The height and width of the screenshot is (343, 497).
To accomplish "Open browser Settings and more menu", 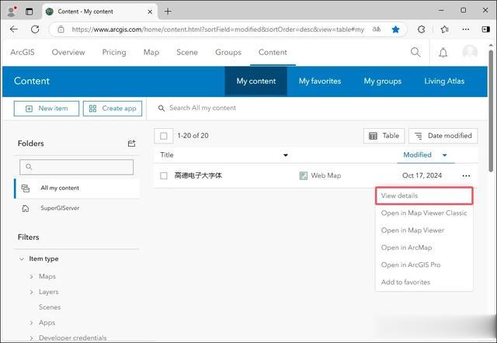I will [x=466, y=29].
